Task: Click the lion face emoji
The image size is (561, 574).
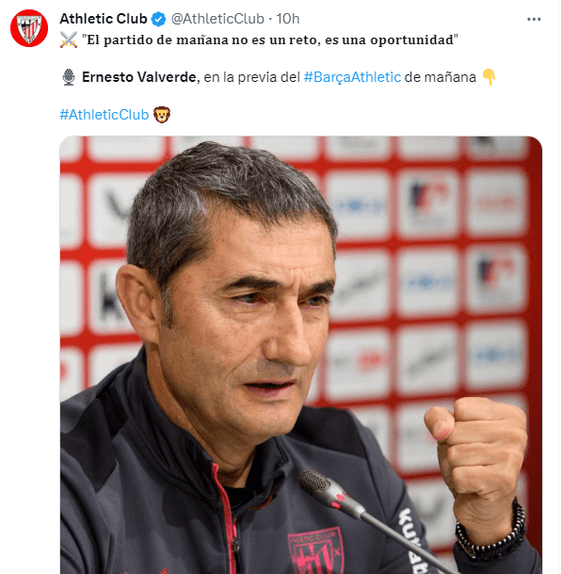Action: tap(162, 115)
